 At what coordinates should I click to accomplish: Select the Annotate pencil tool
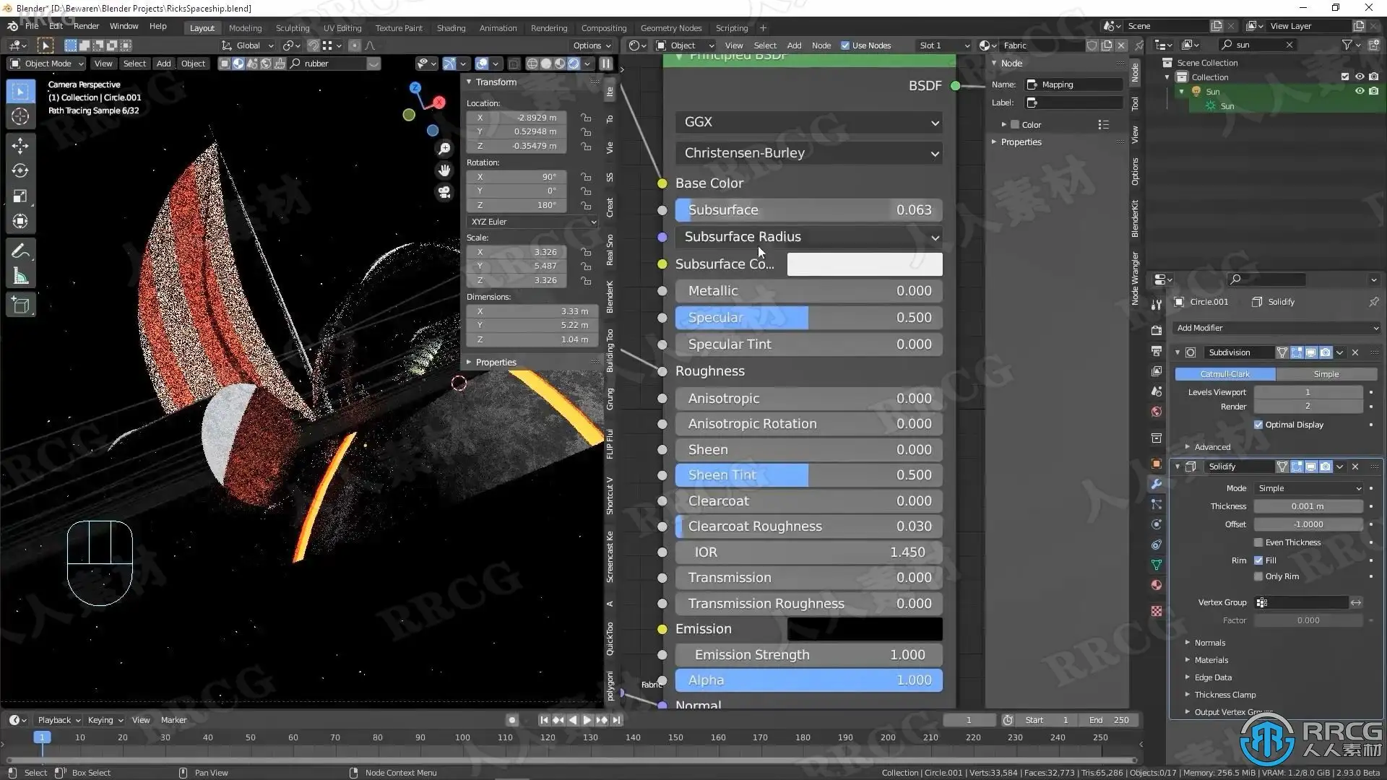(x=20, y=251)
